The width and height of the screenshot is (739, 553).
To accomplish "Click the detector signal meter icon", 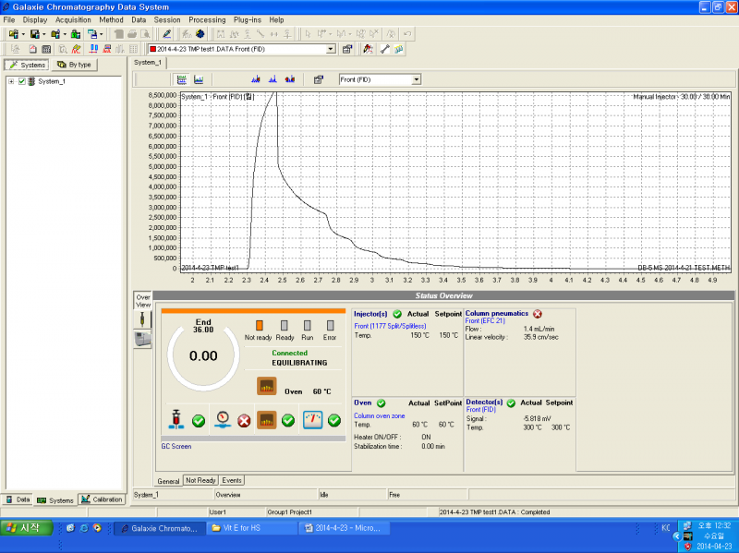I will point(312,419).
